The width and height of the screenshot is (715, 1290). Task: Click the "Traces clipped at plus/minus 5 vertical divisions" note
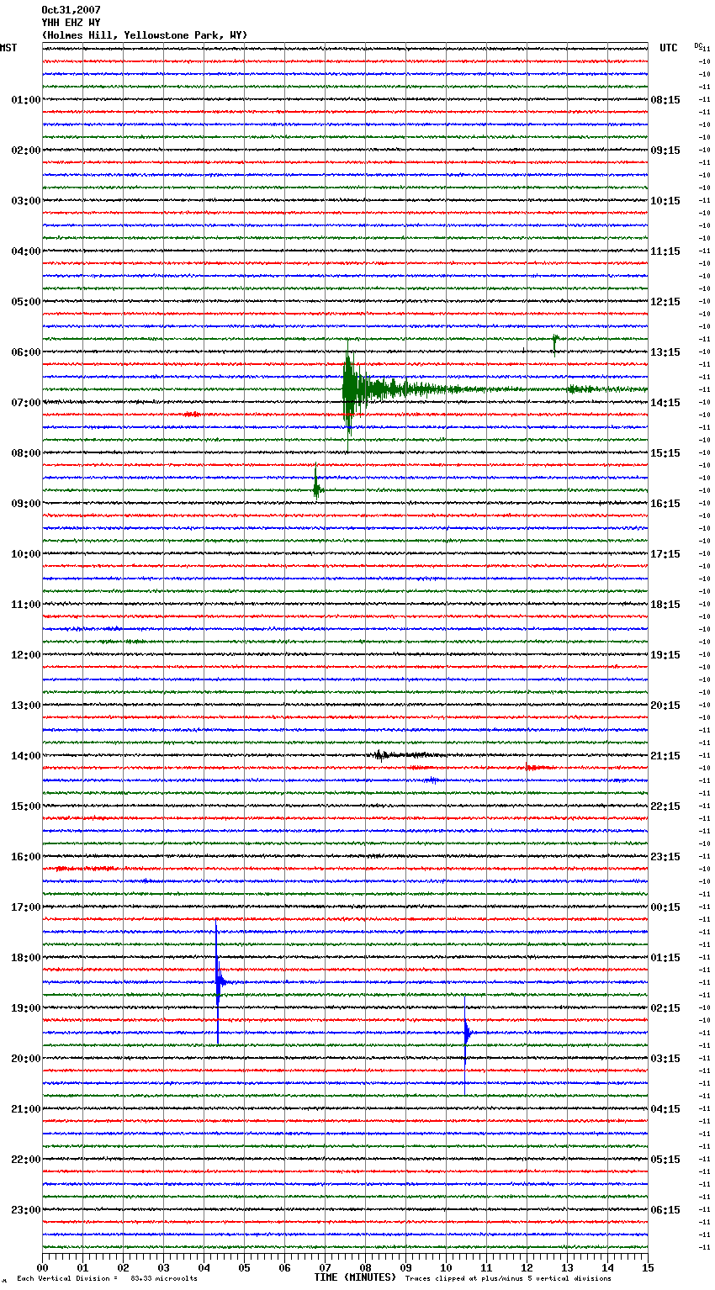(508, 1278)
